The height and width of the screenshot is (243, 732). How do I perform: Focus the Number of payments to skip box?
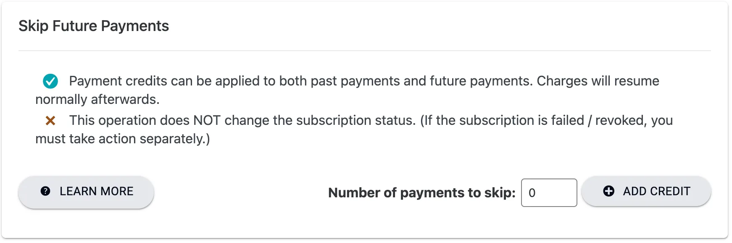pos(549,193)
